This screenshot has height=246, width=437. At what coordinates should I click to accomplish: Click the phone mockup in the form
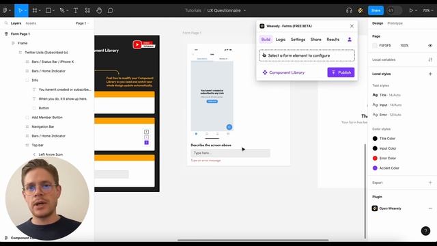tap(212, 94)
